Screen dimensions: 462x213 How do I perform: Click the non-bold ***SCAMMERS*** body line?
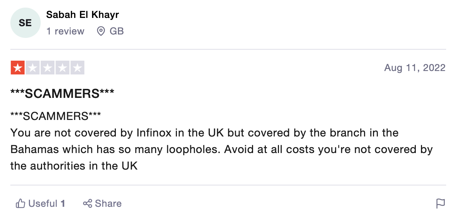tap(56, 116)
